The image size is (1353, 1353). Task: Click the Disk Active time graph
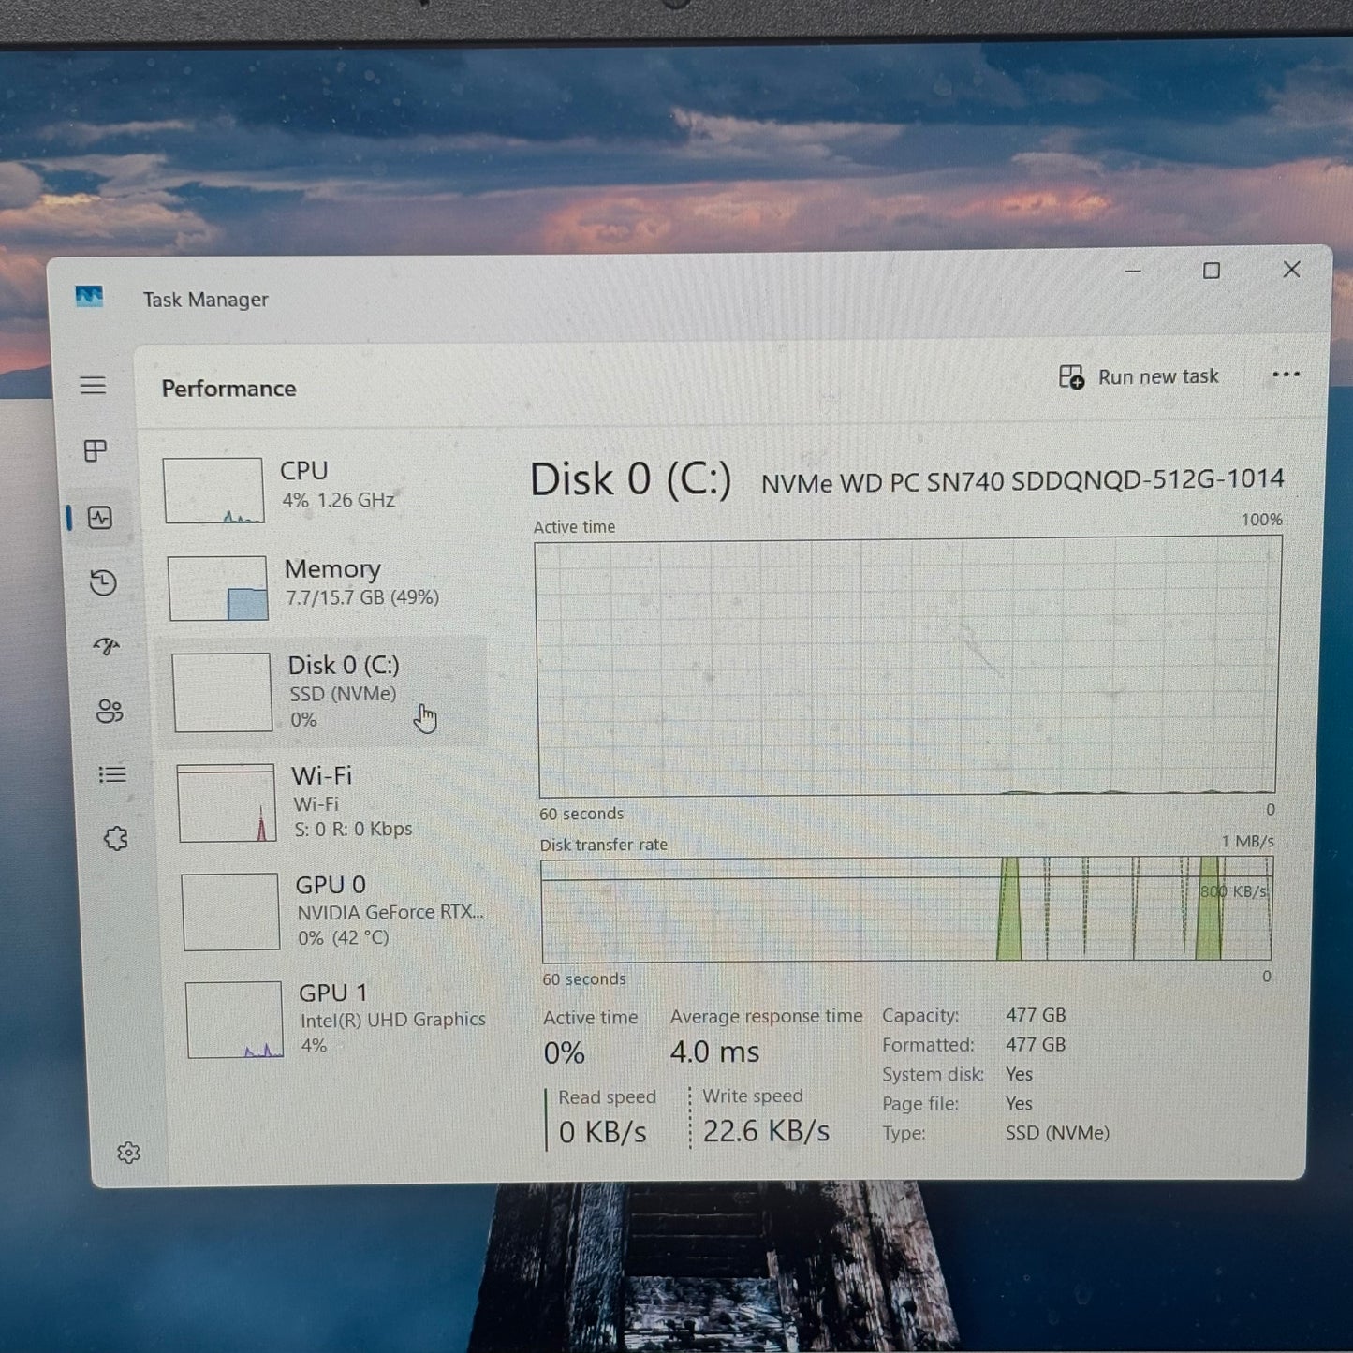pos(906,667)
